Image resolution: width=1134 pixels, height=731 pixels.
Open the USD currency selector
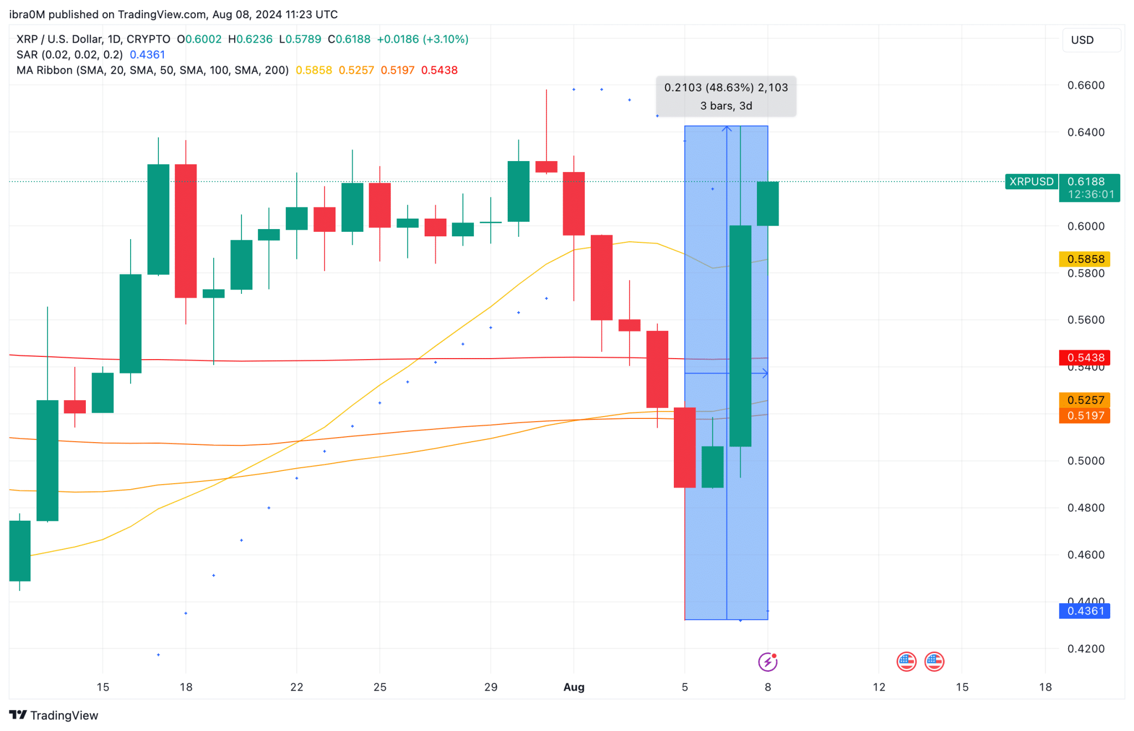click(x=1091, y=40)
